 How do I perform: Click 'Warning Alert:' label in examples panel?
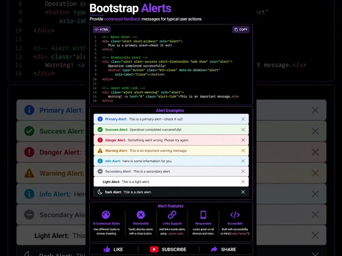pos(116,150)
